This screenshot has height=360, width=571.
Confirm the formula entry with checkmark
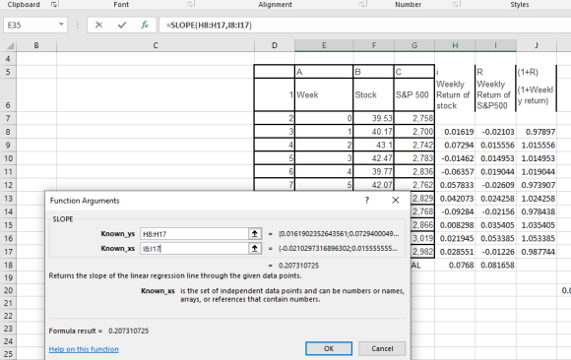(x=122, y=26)
